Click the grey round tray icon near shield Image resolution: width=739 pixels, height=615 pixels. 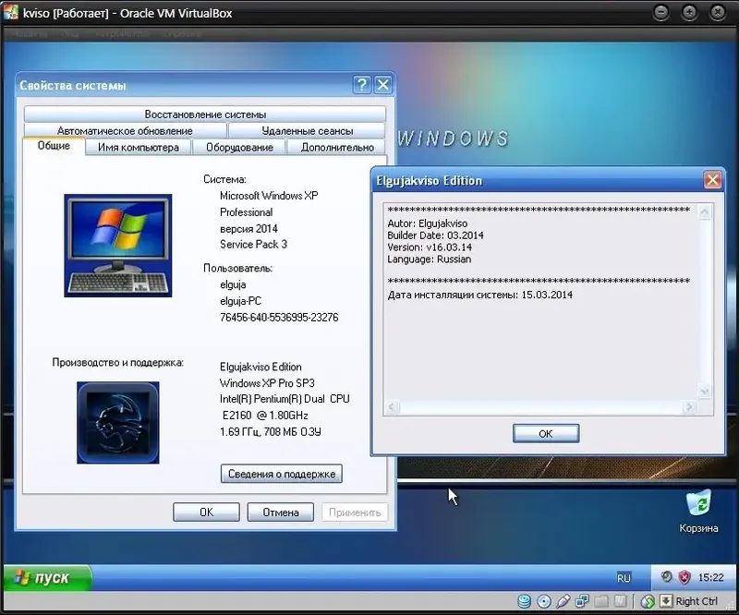(x=666, y=576)
